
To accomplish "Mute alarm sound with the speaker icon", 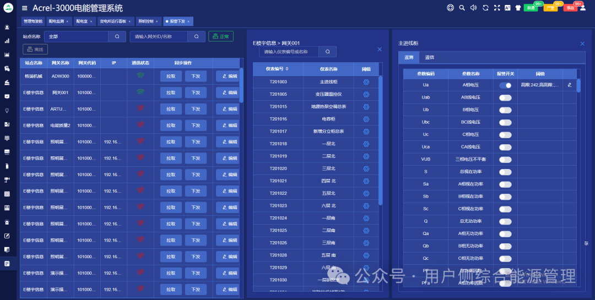I will [474, 8].
